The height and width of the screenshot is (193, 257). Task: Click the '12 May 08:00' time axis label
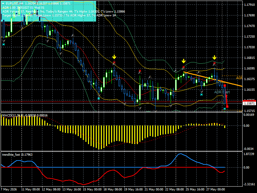51,189
